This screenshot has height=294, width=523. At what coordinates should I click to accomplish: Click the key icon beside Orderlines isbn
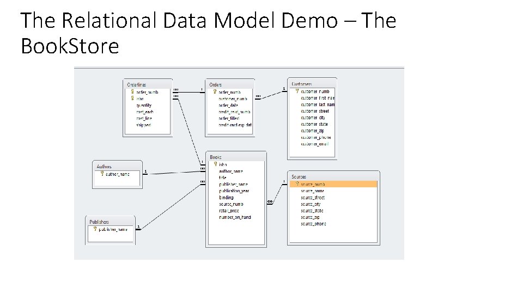pyautogui.click(x=132, y=99)
